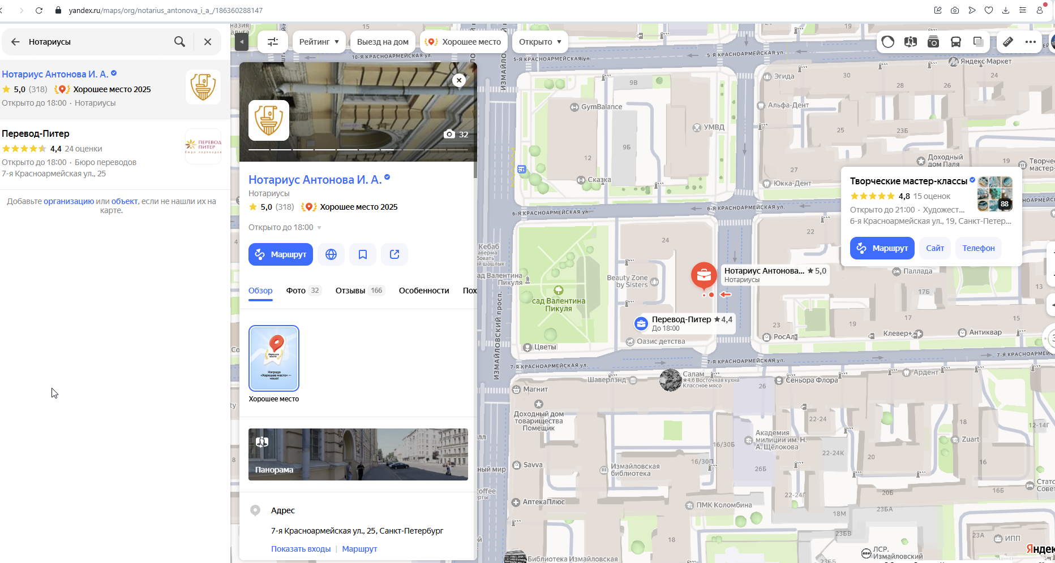1055x563 pixels.
Task: Build route with card Маршрут button
Action: (281, 254)
